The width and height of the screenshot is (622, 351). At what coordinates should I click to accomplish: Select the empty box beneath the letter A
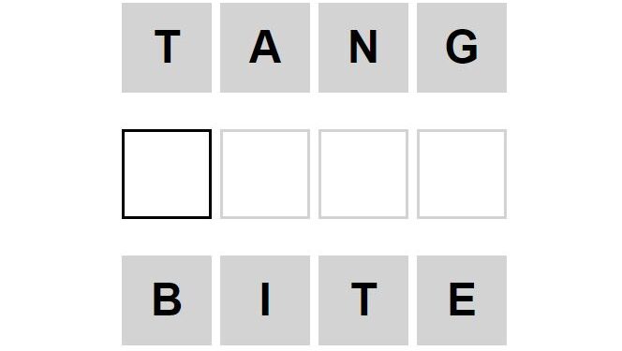[x=265, y=174]
